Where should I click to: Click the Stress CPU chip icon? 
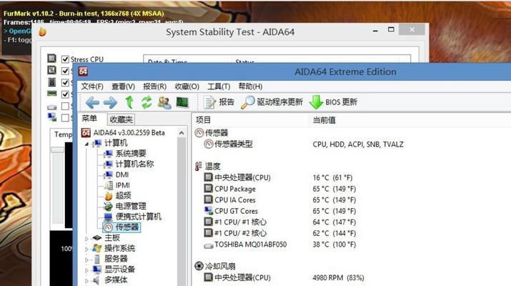52,59
